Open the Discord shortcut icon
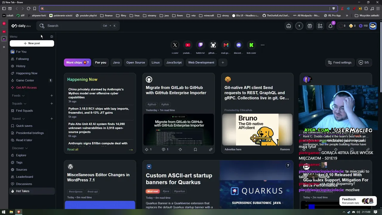The height and width of the screenshot is (215, 382). point(239,45)
